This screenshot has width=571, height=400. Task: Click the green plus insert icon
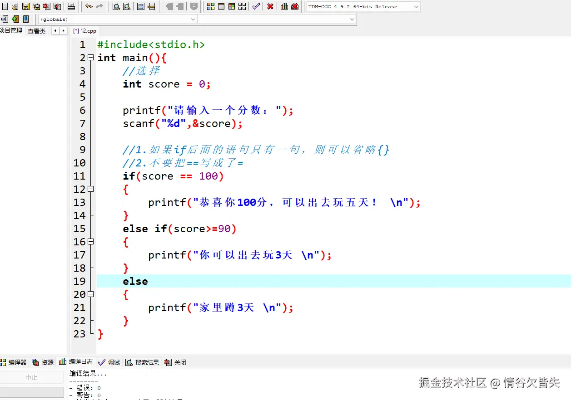coord(15,19)
